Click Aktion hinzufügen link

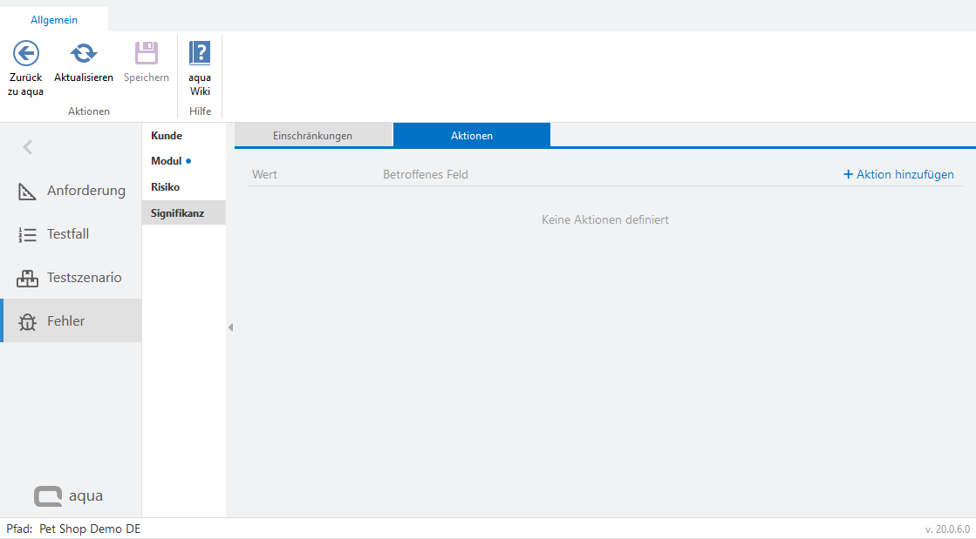[898, 174]
